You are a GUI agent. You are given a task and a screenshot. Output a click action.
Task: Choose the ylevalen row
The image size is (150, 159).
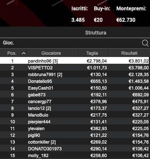tap(74, 129)
